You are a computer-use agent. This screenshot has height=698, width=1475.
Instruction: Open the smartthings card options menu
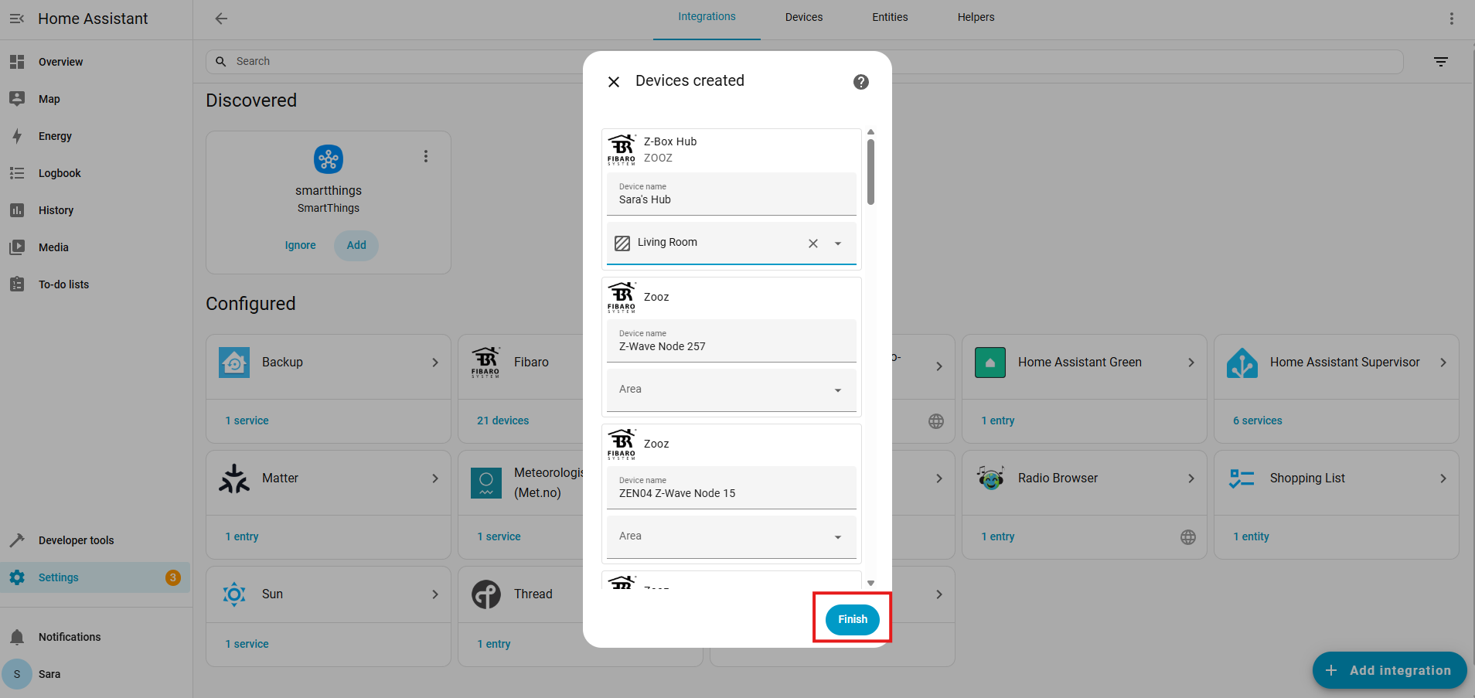[x=425, y=156]
